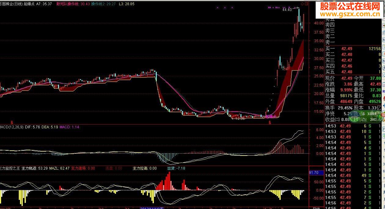Click the 卖一 ask level label

330,42
